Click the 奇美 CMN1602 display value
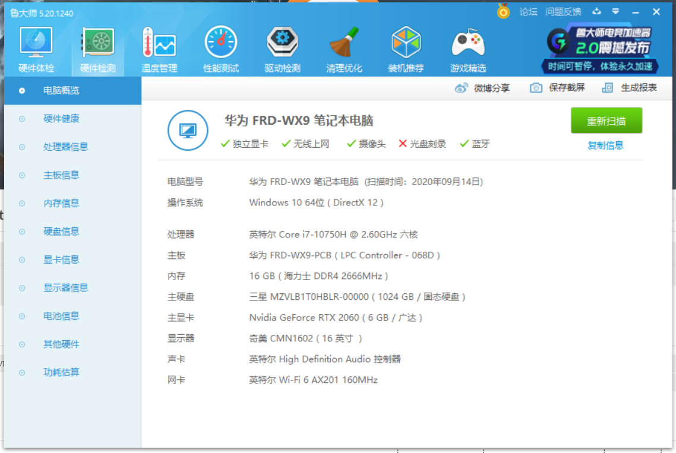 305,338
